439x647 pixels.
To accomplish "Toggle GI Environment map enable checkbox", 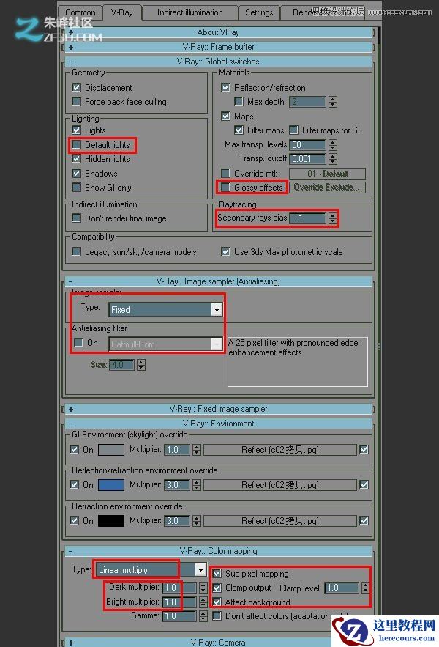I will [x=364, y=450].
